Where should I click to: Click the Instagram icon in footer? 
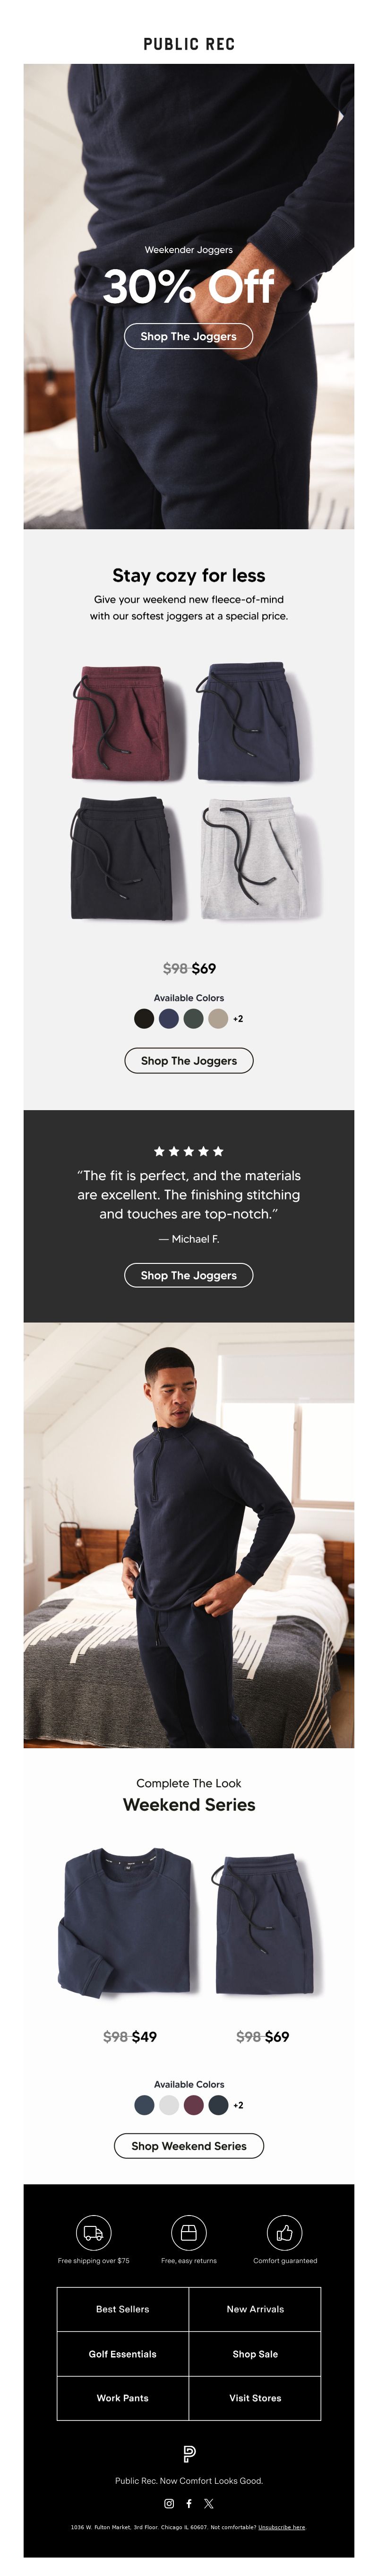coord(169,2503)
